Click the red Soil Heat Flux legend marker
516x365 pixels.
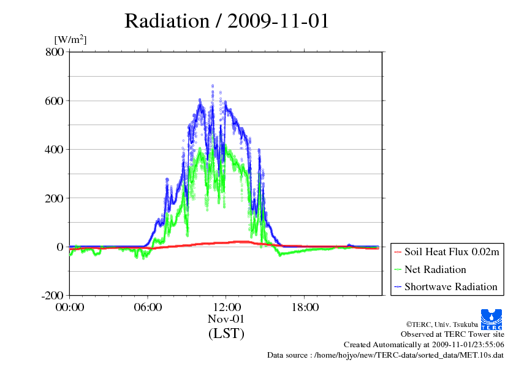click(x=398, y=252)
